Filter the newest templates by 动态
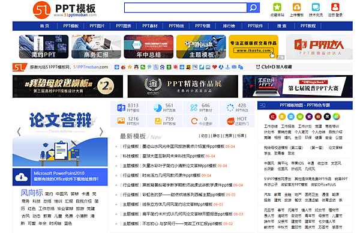This screenshot has height=233, width=360. tap(205, 136)
